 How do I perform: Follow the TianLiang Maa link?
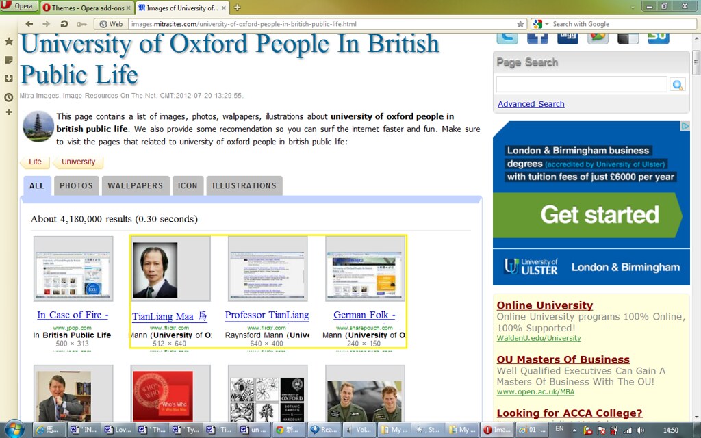(170, 316)
